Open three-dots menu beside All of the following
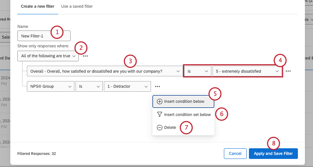Screen dimensions: 313x167 coord(85,56)
